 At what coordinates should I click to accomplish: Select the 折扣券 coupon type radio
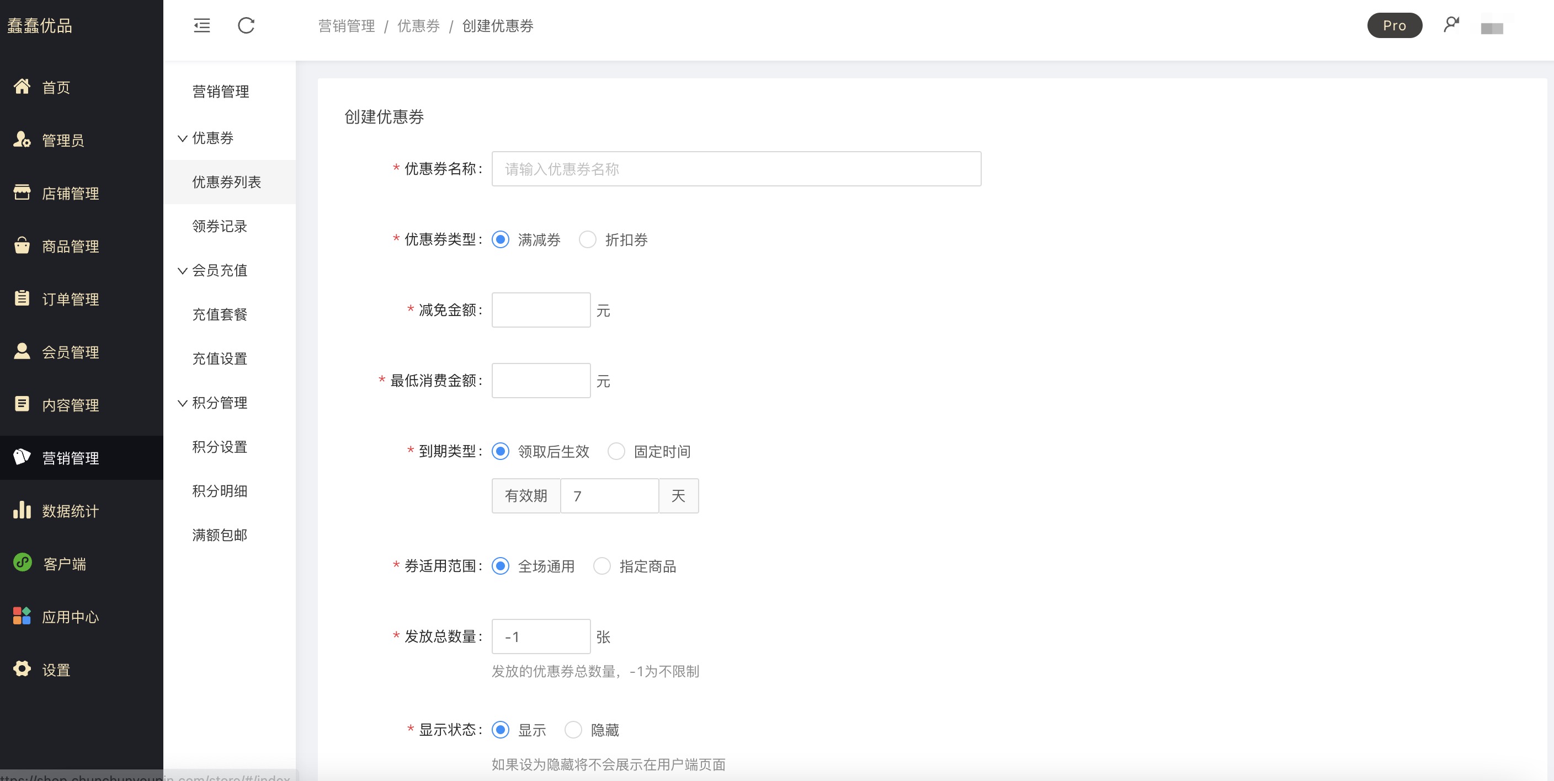point(588,239)
